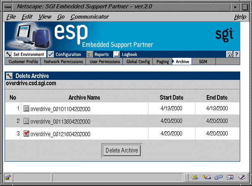Uncheck archive overdrive_08121604202000
The width and height of the screenshot is (252, 186).
[26, 134]
